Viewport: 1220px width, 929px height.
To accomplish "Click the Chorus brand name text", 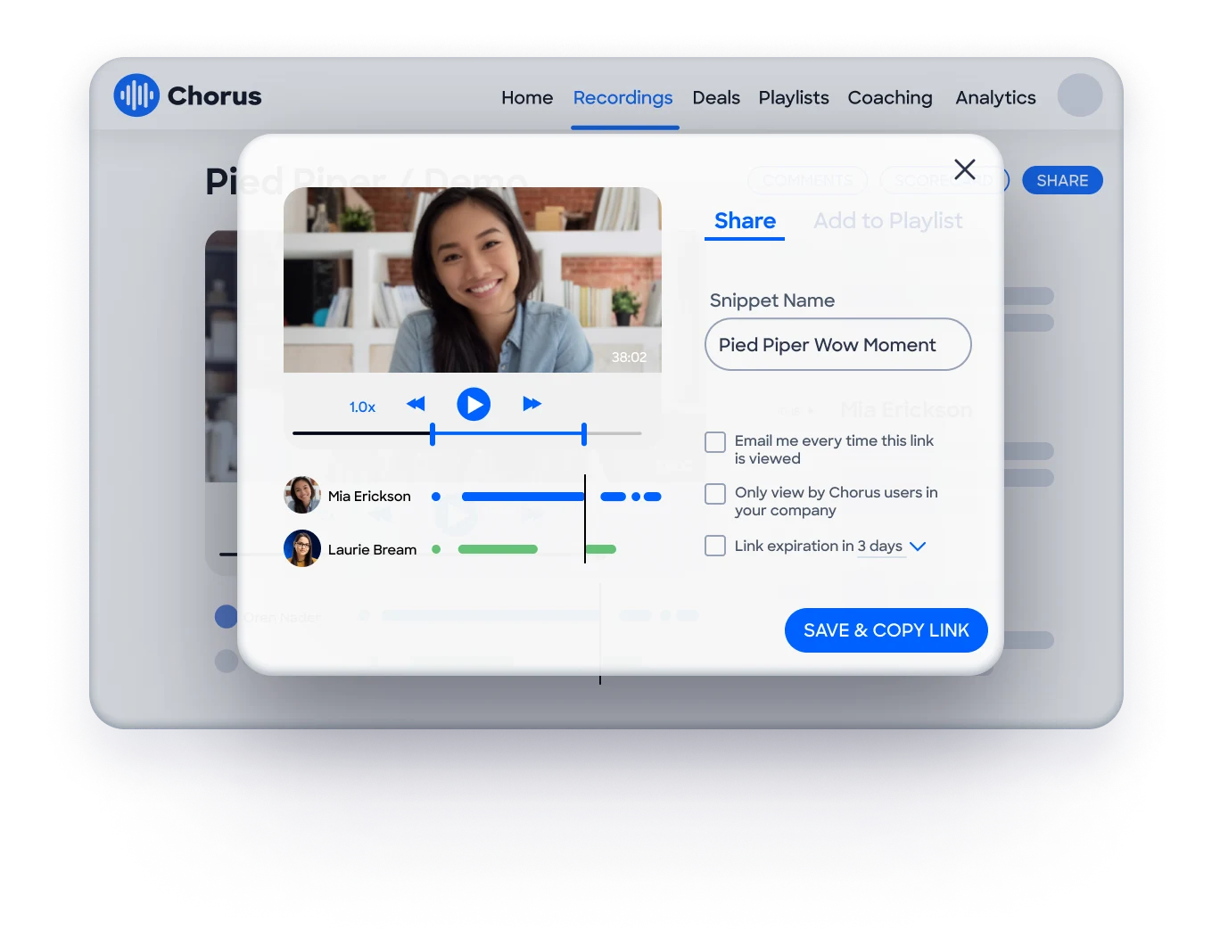I will tap(215, 96).
